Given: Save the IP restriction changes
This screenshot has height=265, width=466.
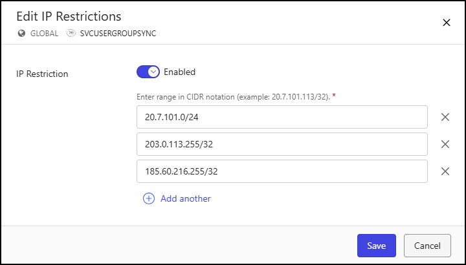Looking at the screenshot, I should click(x=377, y=246).
